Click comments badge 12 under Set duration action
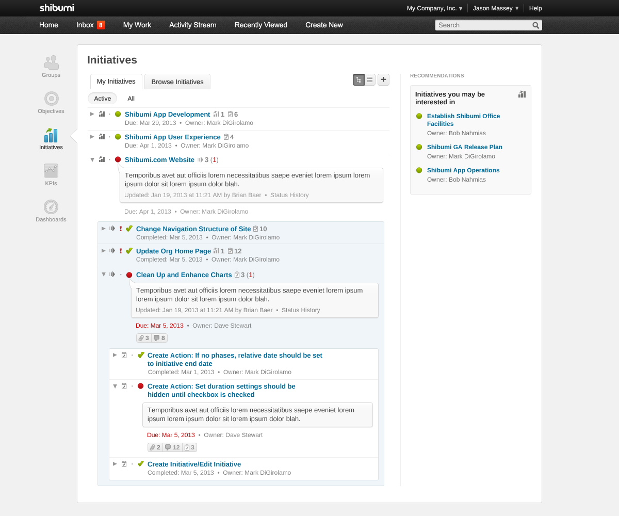 tap(173, 447)
